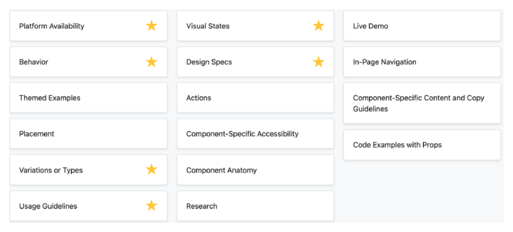Click the Design Specs star icon
The height and width of the screenshot is (232, 513).
[318, 62]
